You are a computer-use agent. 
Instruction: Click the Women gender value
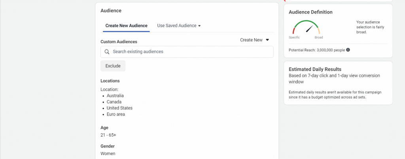point(108,153)
